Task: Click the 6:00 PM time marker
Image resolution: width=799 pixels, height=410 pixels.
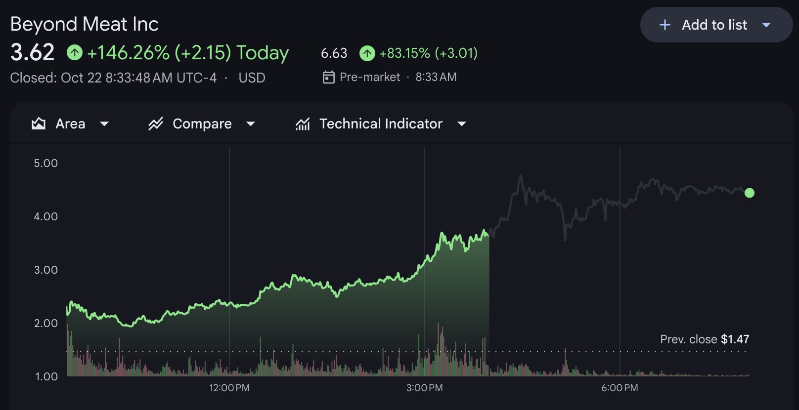Action: pyautogui.click(x=620, y=388)
